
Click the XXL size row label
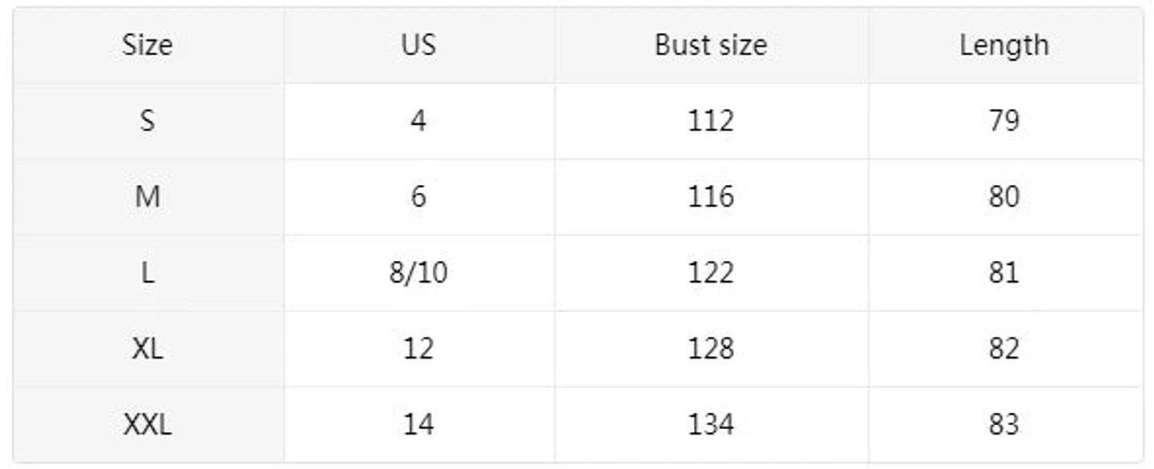point(147,424)
